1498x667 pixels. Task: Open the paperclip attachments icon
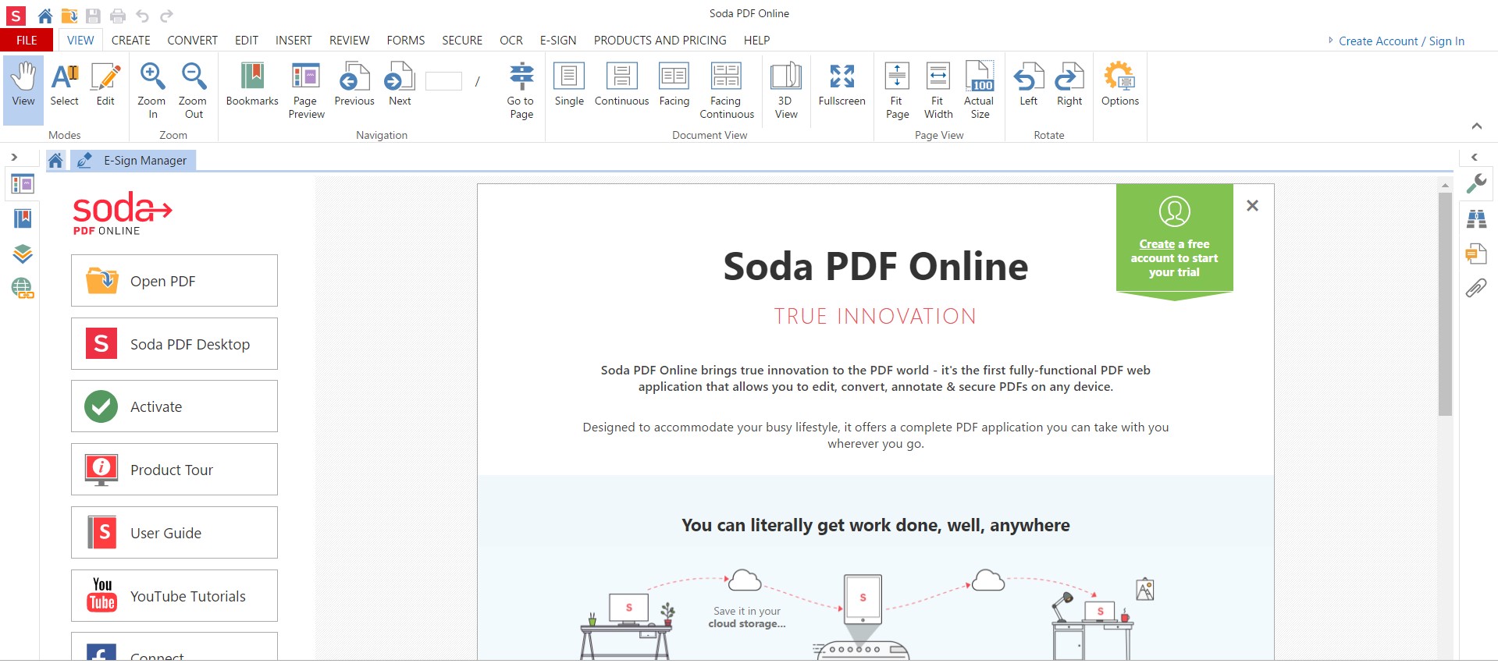pos(1476,289)
